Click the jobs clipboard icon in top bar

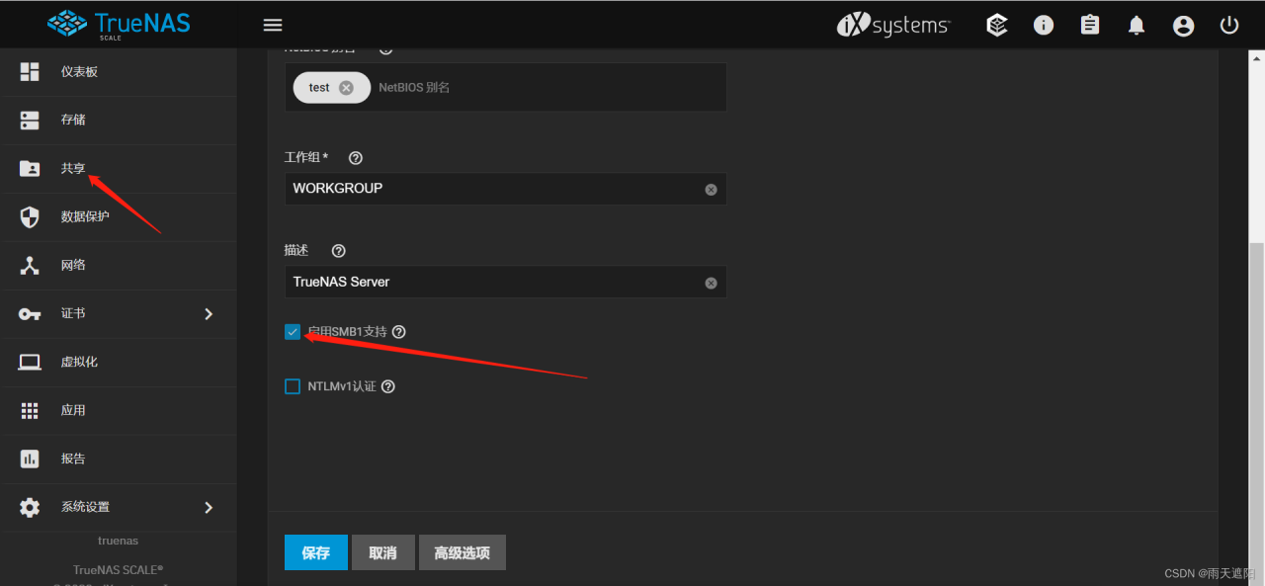tap(1089, 25)
